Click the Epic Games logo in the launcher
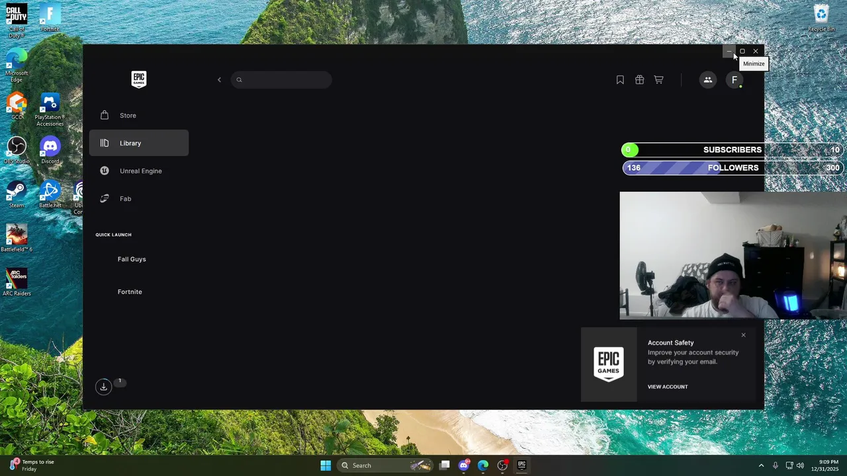847x476 pixels. point(139,79)
